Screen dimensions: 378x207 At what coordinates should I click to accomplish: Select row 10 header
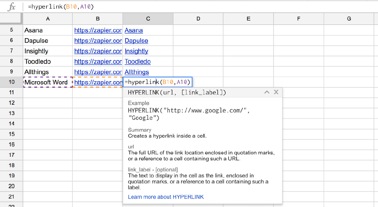[x=11, y=82]
